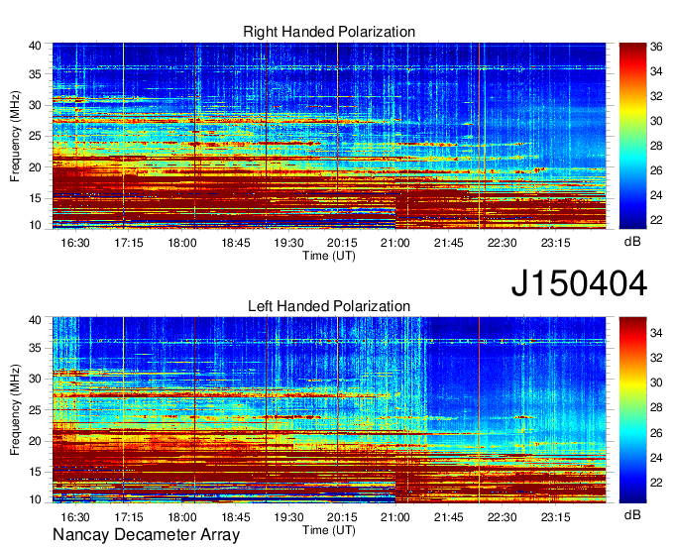Click the "dB" label under Left Handed colorbar
Image resolution: width=674 pixels, height=547 pixels.
632,514
